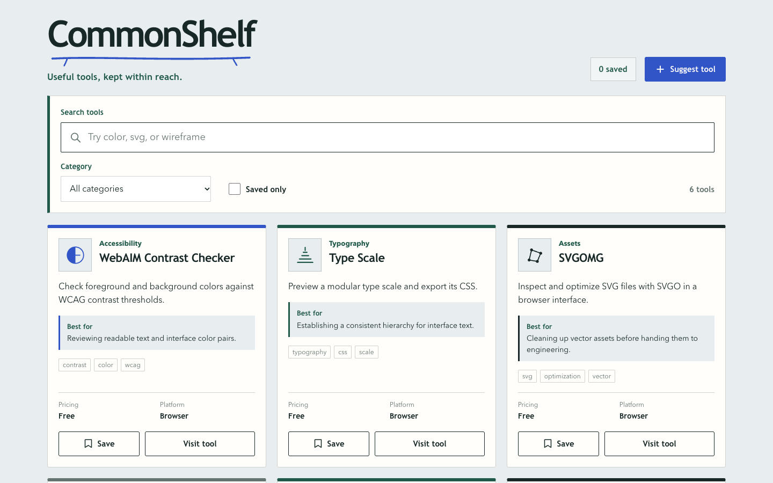Click the magnifier icon in the search field
The image size is (773, 483).
[x=76, y=137]
